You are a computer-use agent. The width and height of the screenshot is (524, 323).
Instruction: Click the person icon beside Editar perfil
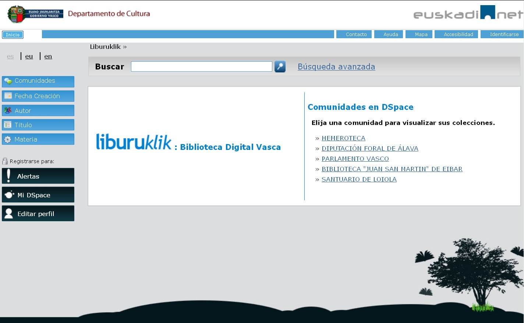pos(8,213)
